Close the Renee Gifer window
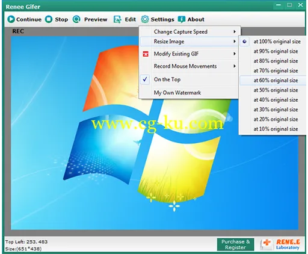This screenshot has height=254, width=308. point(300,5)
